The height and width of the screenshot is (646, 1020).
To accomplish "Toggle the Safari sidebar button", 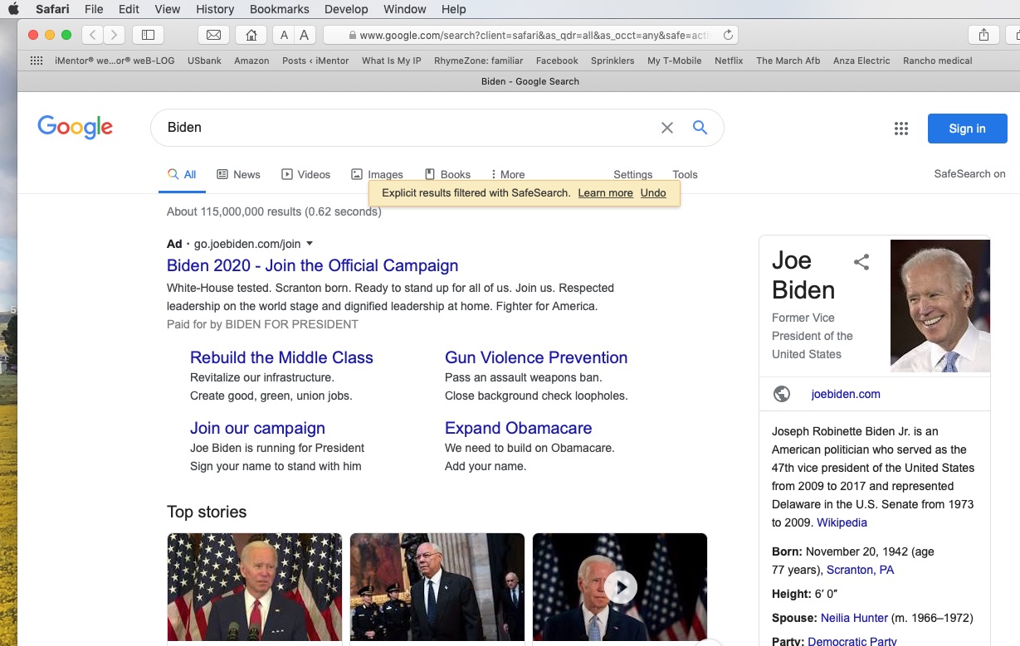I will [148, 35].
